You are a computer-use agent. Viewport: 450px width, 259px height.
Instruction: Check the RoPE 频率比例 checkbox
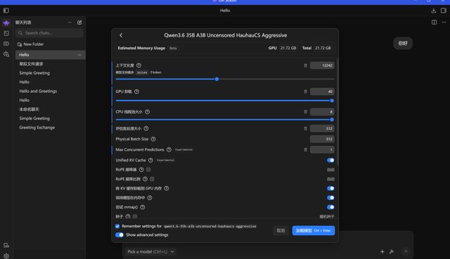pos(152,179)
